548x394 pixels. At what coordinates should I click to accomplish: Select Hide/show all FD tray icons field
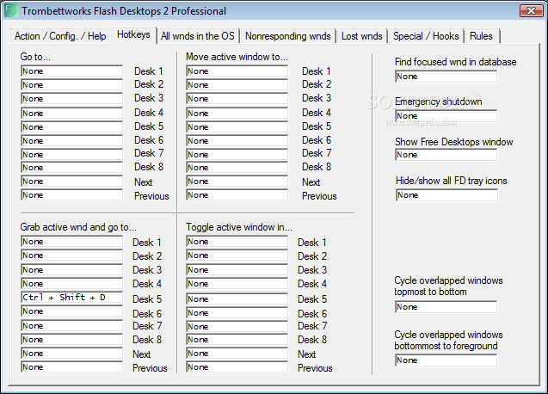[x=447, y=195]
